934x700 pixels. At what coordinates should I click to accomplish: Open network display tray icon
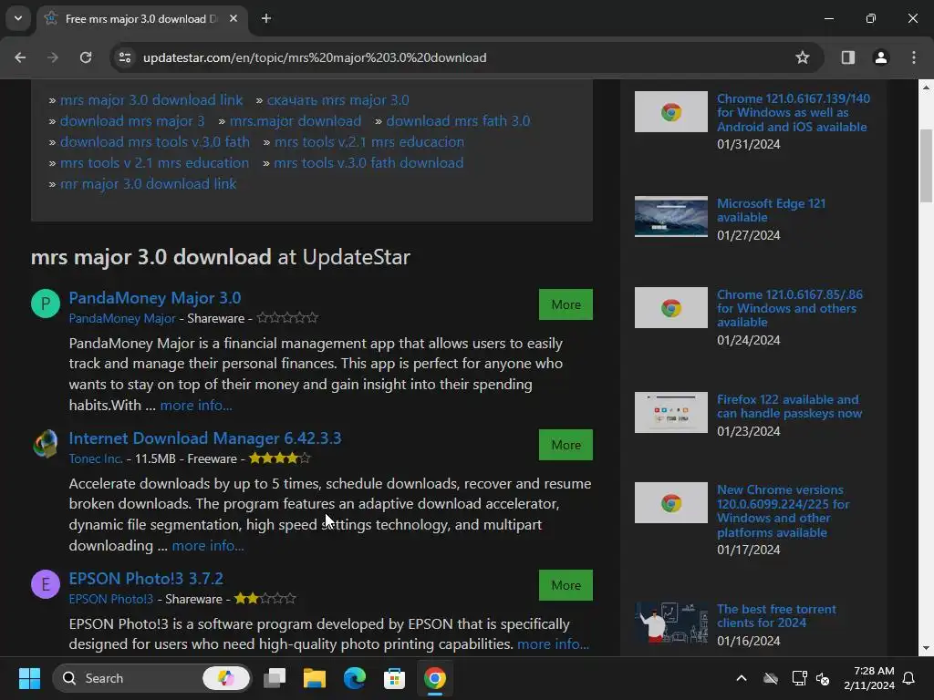tap(799, 678)
